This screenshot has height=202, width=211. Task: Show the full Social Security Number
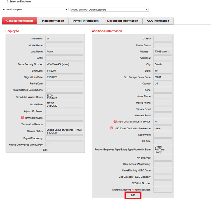pos(65,64)
